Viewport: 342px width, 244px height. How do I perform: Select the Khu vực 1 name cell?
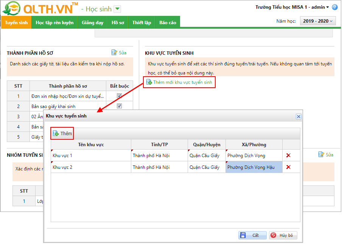click(x=91, y=155)
